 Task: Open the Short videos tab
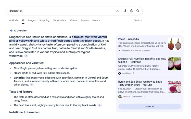(x=60, y=20)
